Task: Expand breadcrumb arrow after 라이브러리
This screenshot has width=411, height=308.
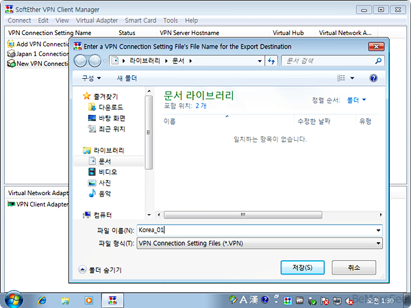Action: [166, 61]
